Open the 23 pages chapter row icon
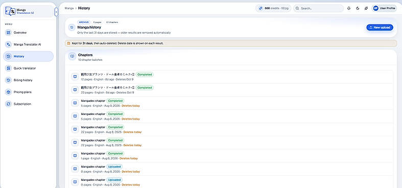The height and width of the screenshot is (188, 402). 75,90
